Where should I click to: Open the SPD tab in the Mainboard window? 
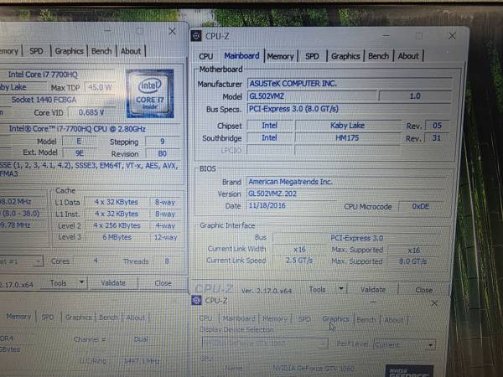[312, 56]
